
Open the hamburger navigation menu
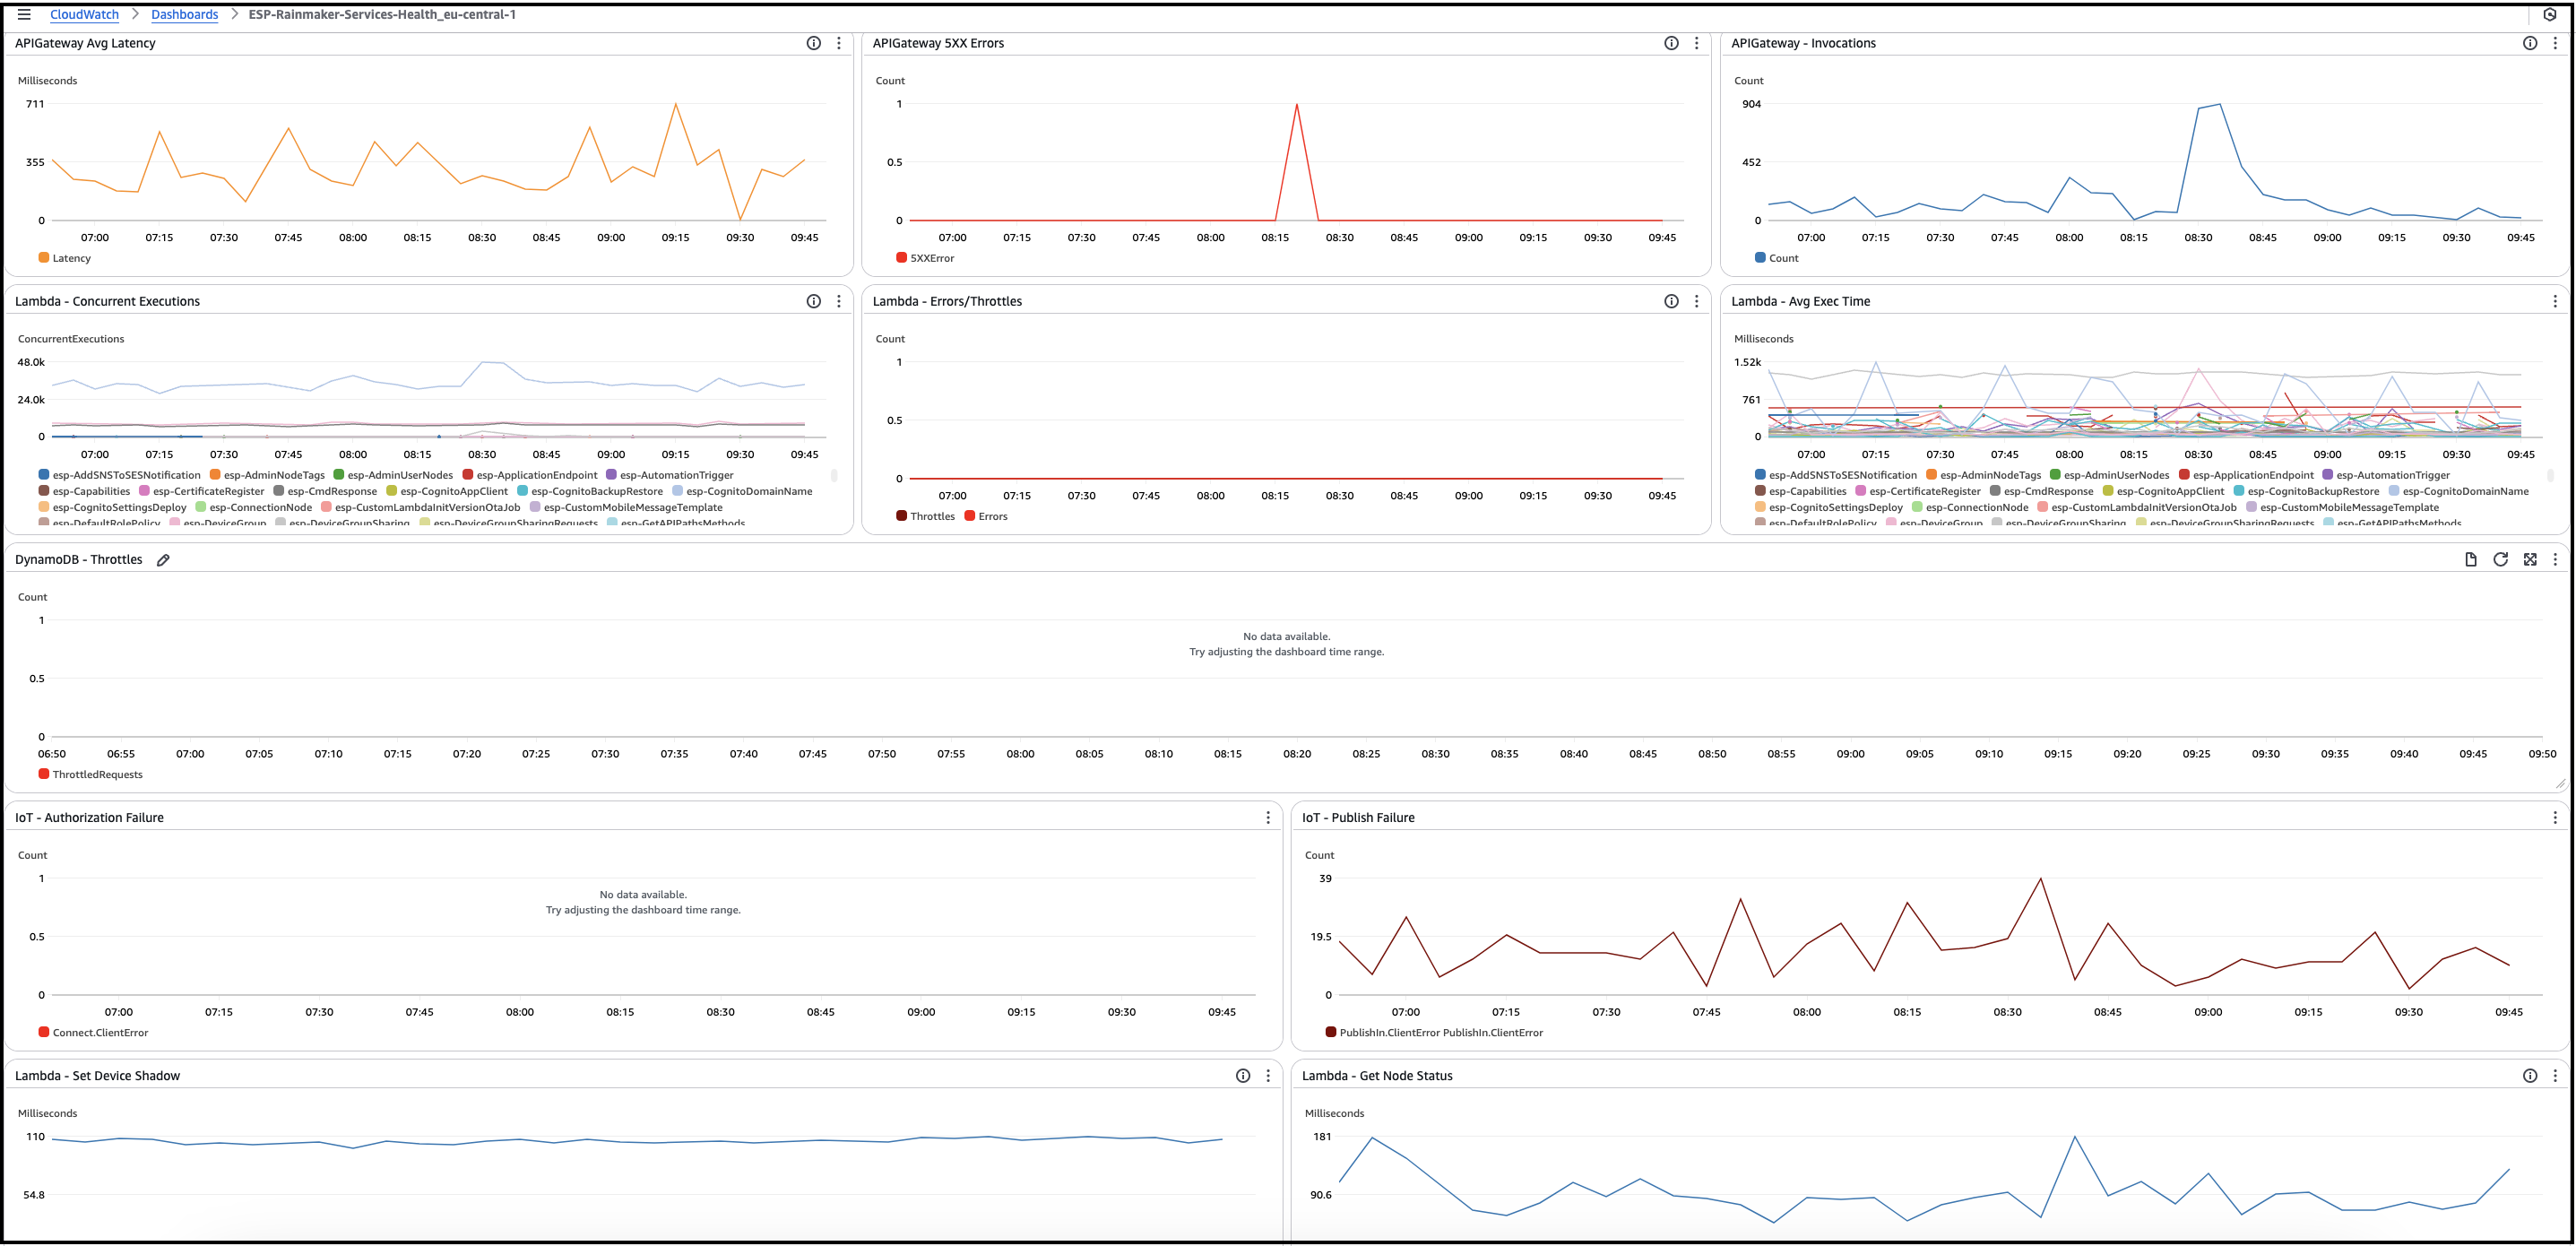click(24, 14)
